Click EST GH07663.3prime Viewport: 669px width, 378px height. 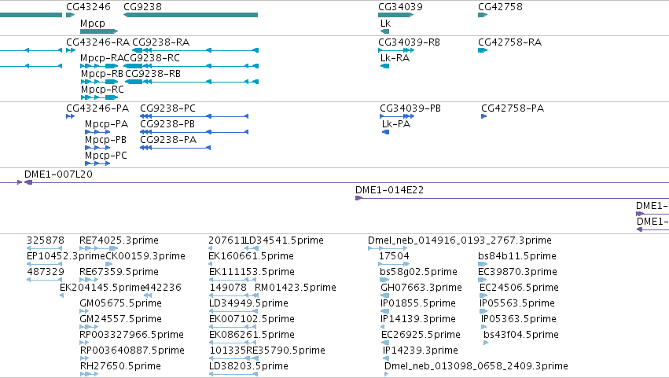coord(421,288)
